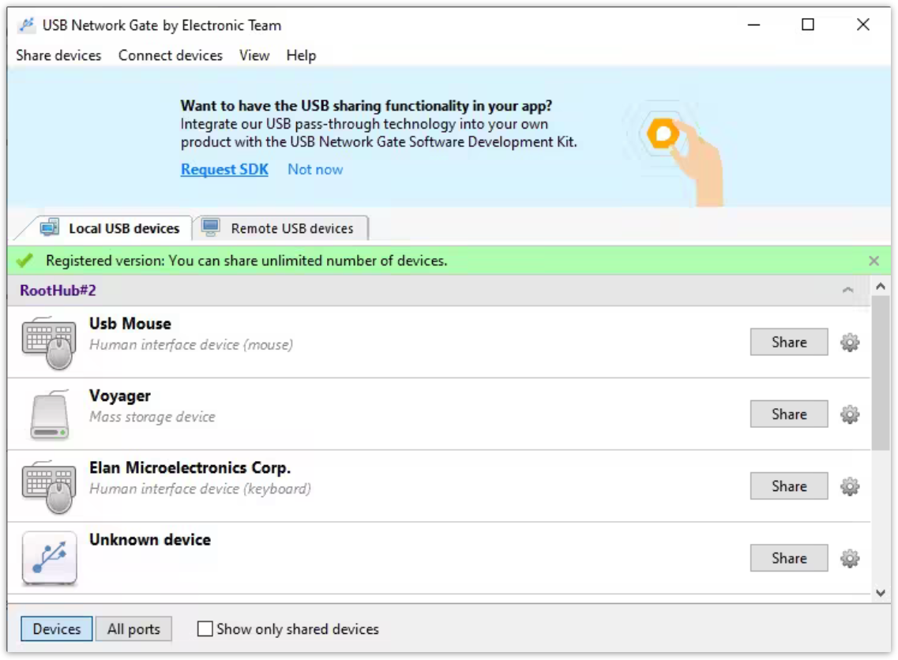Select the Voyager device name

(120, 396)
